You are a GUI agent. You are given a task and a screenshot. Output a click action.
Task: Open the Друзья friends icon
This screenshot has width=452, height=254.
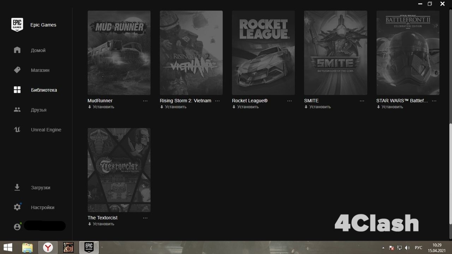tap(17, 110)
